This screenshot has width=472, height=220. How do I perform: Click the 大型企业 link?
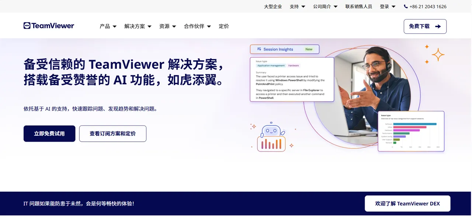[x=273, y=7]
